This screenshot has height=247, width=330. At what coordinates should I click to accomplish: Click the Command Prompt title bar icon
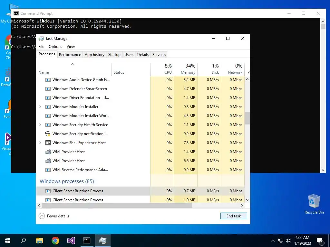point(16,14)
